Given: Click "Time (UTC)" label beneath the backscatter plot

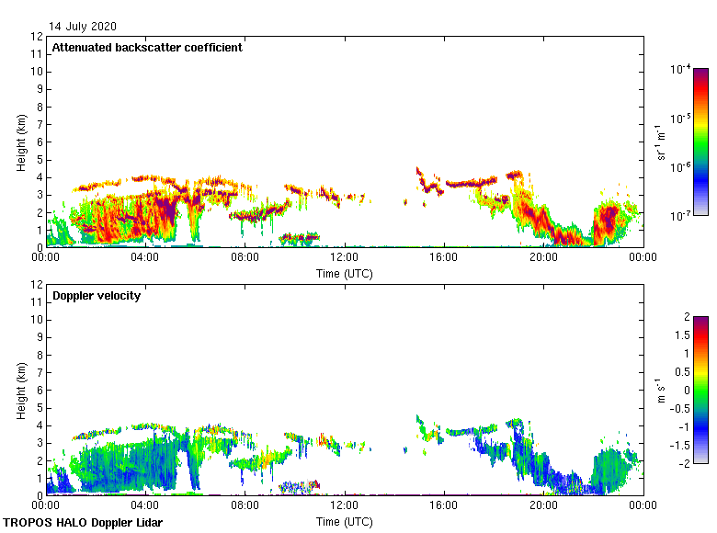Looking at the screenshot, I should (x=345, y=273).
